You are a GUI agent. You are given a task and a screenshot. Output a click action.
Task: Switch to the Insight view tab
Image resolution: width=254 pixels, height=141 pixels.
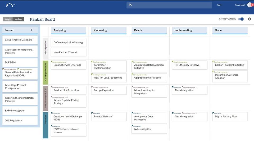[8, 19]
